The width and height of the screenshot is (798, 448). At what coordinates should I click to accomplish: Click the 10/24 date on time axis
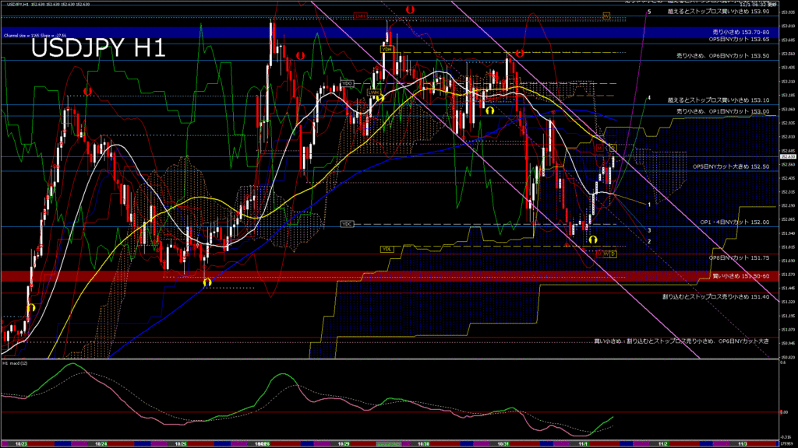coord(101,443)
